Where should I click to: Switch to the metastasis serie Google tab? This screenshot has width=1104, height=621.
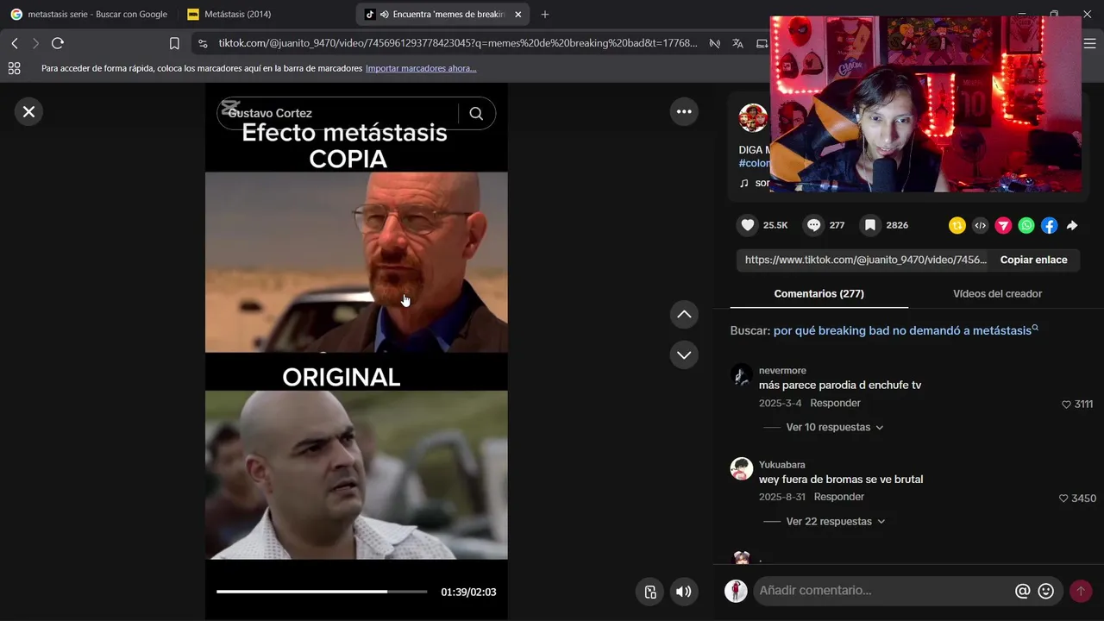[89, 15]
